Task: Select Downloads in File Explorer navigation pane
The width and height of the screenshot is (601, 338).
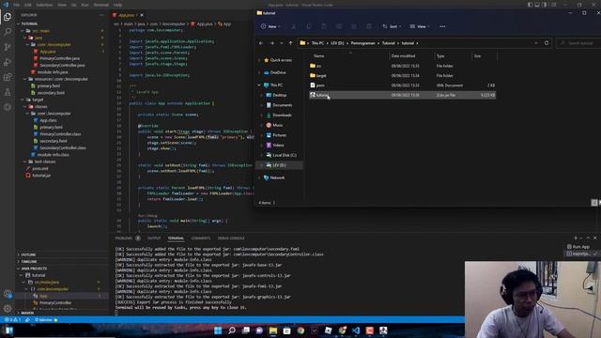Action: coord(282,115)
